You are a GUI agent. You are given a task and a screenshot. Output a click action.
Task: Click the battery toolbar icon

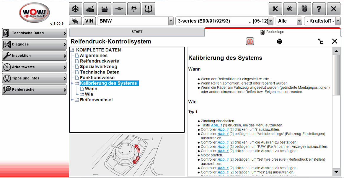[105, 9]
